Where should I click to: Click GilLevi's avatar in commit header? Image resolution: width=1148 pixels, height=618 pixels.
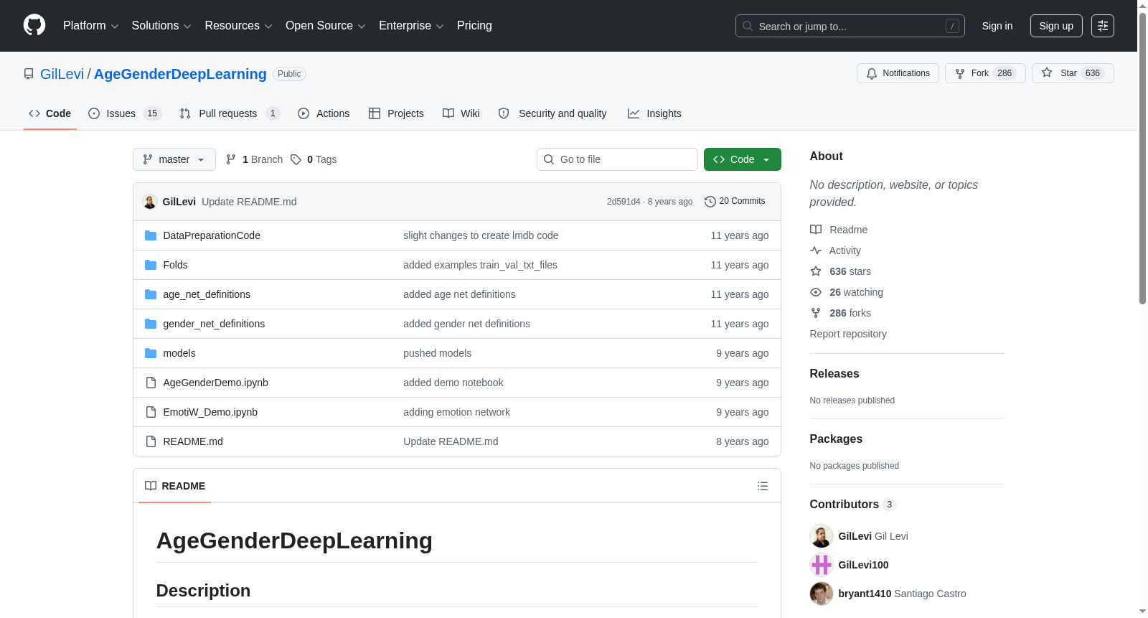[x=150, y=202]
